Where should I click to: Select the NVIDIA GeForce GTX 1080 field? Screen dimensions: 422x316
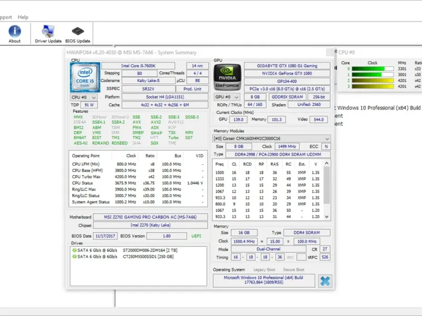pos(287,73)
